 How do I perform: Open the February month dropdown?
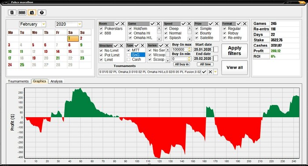44,24
